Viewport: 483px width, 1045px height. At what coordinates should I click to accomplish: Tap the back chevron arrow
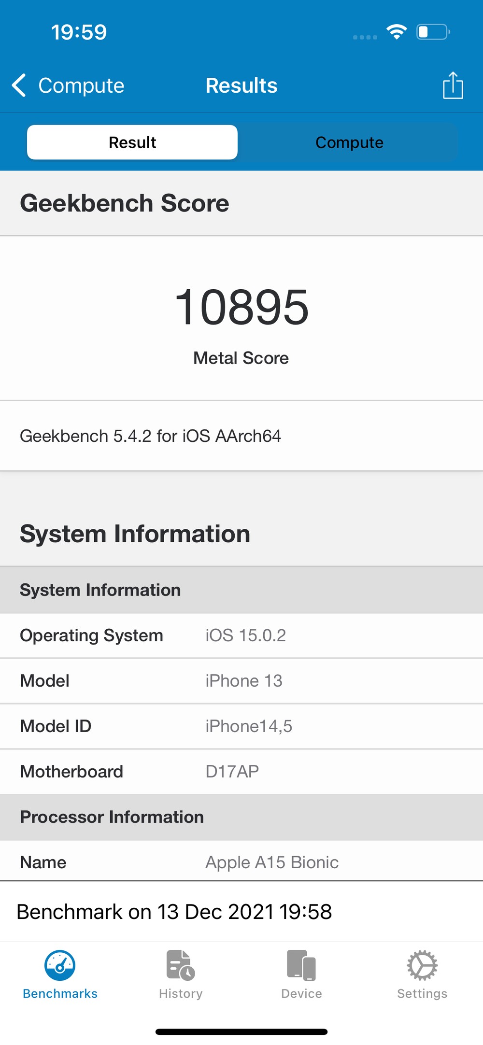pos(19,85)
